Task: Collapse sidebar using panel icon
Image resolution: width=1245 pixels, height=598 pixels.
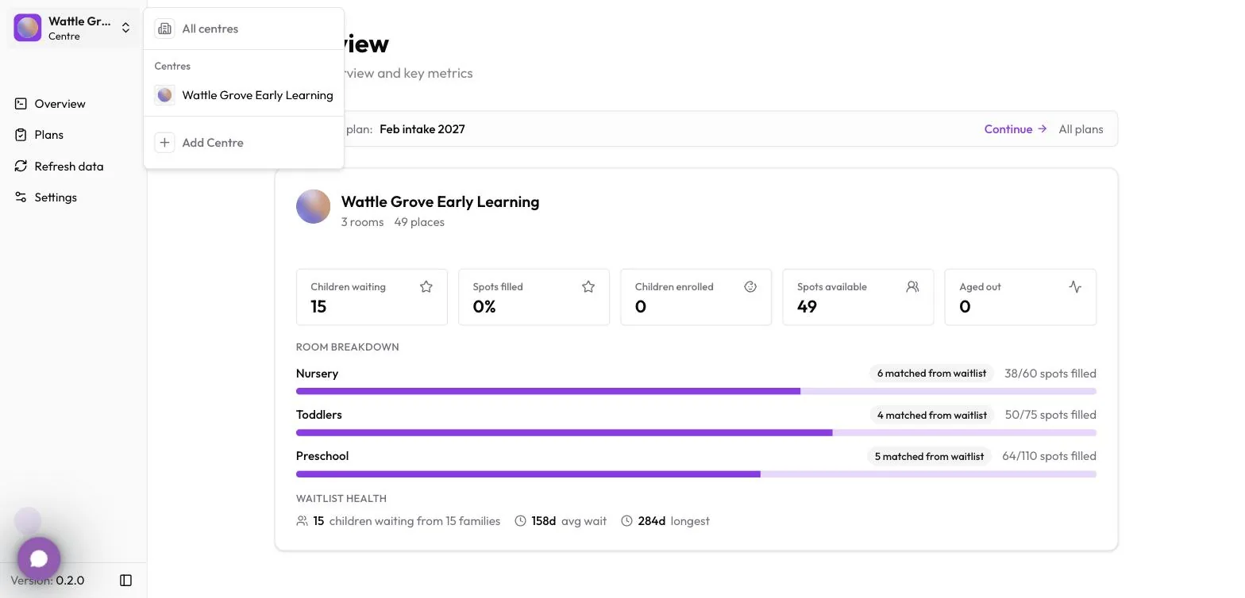Action: click(125, 581)
